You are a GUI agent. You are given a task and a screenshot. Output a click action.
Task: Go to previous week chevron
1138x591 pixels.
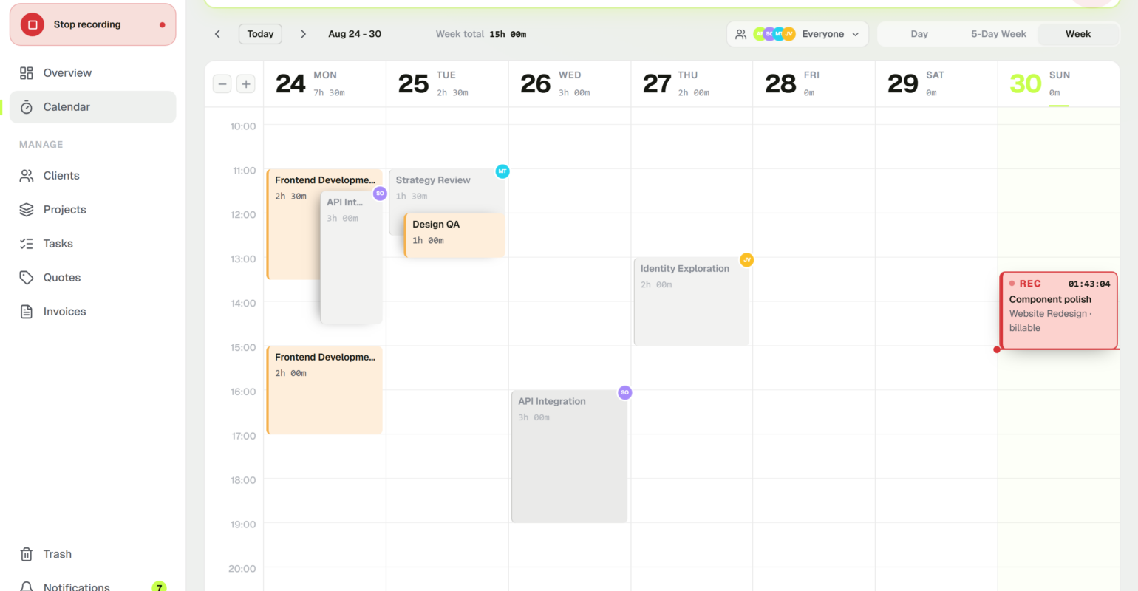217,34
